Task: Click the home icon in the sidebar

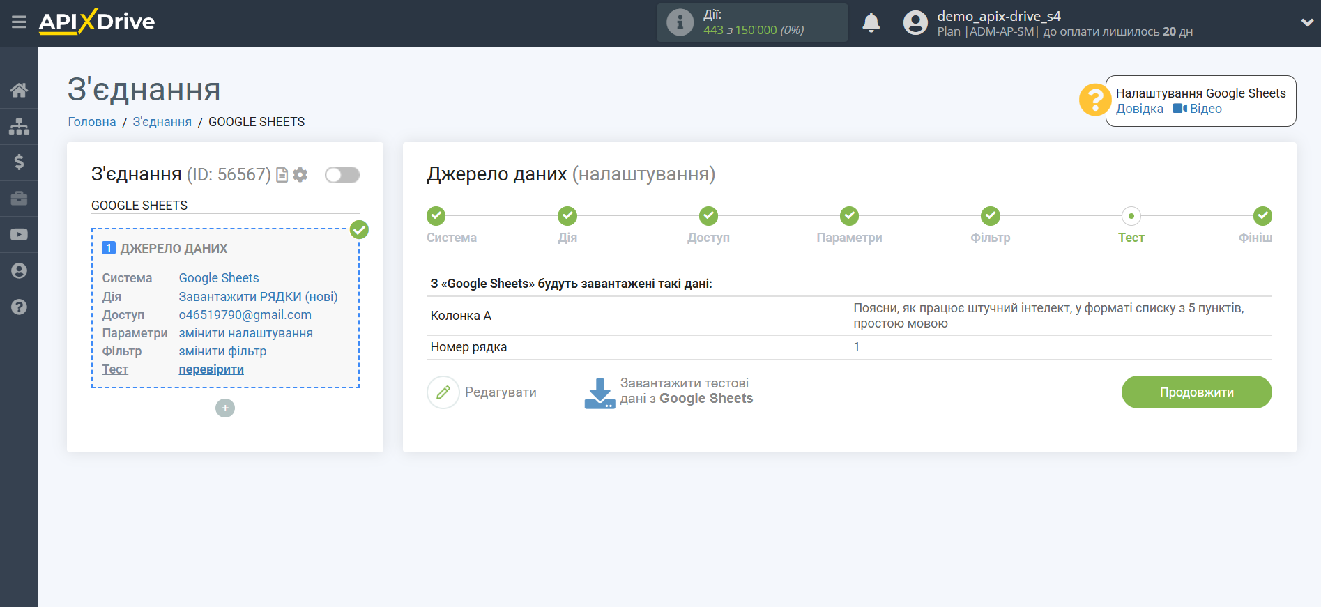Action: [x=19, y=90]
